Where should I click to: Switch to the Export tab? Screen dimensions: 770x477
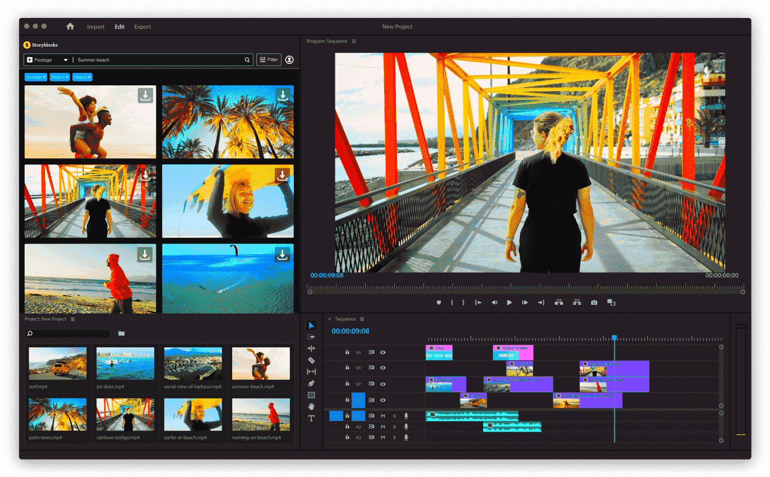142,26
